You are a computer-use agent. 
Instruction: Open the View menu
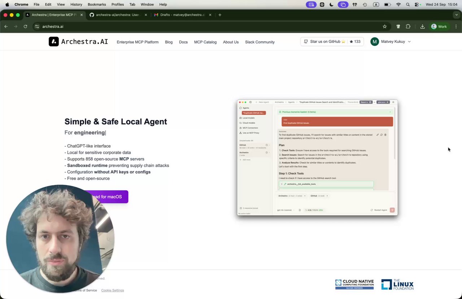61,4
